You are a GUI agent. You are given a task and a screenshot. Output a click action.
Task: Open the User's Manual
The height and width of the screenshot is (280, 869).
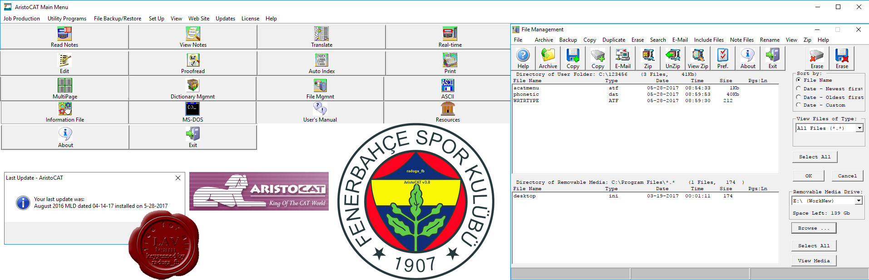pos(320,113)
